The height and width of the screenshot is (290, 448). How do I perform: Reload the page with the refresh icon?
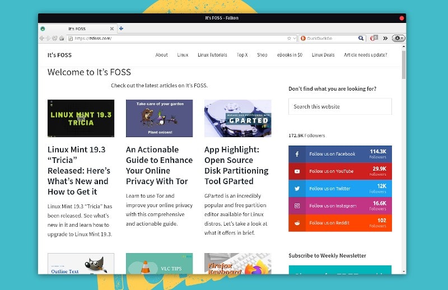tap(54, 38)
